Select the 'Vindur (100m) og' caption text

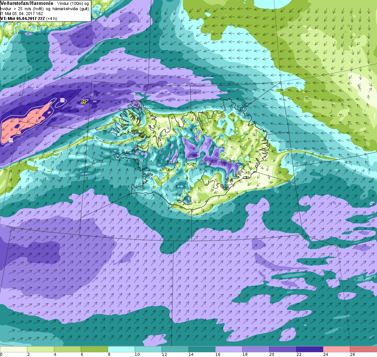pyautogui.click(x=73, y=4)
